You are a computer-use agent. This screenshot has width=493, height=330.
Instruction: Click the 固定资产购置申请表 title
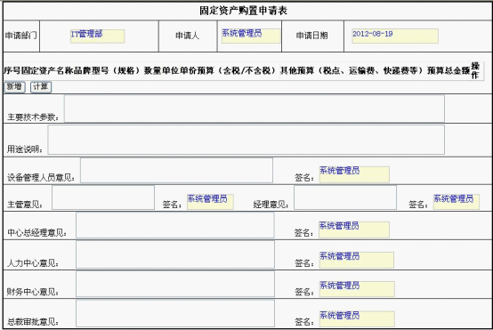click(243, 11)
